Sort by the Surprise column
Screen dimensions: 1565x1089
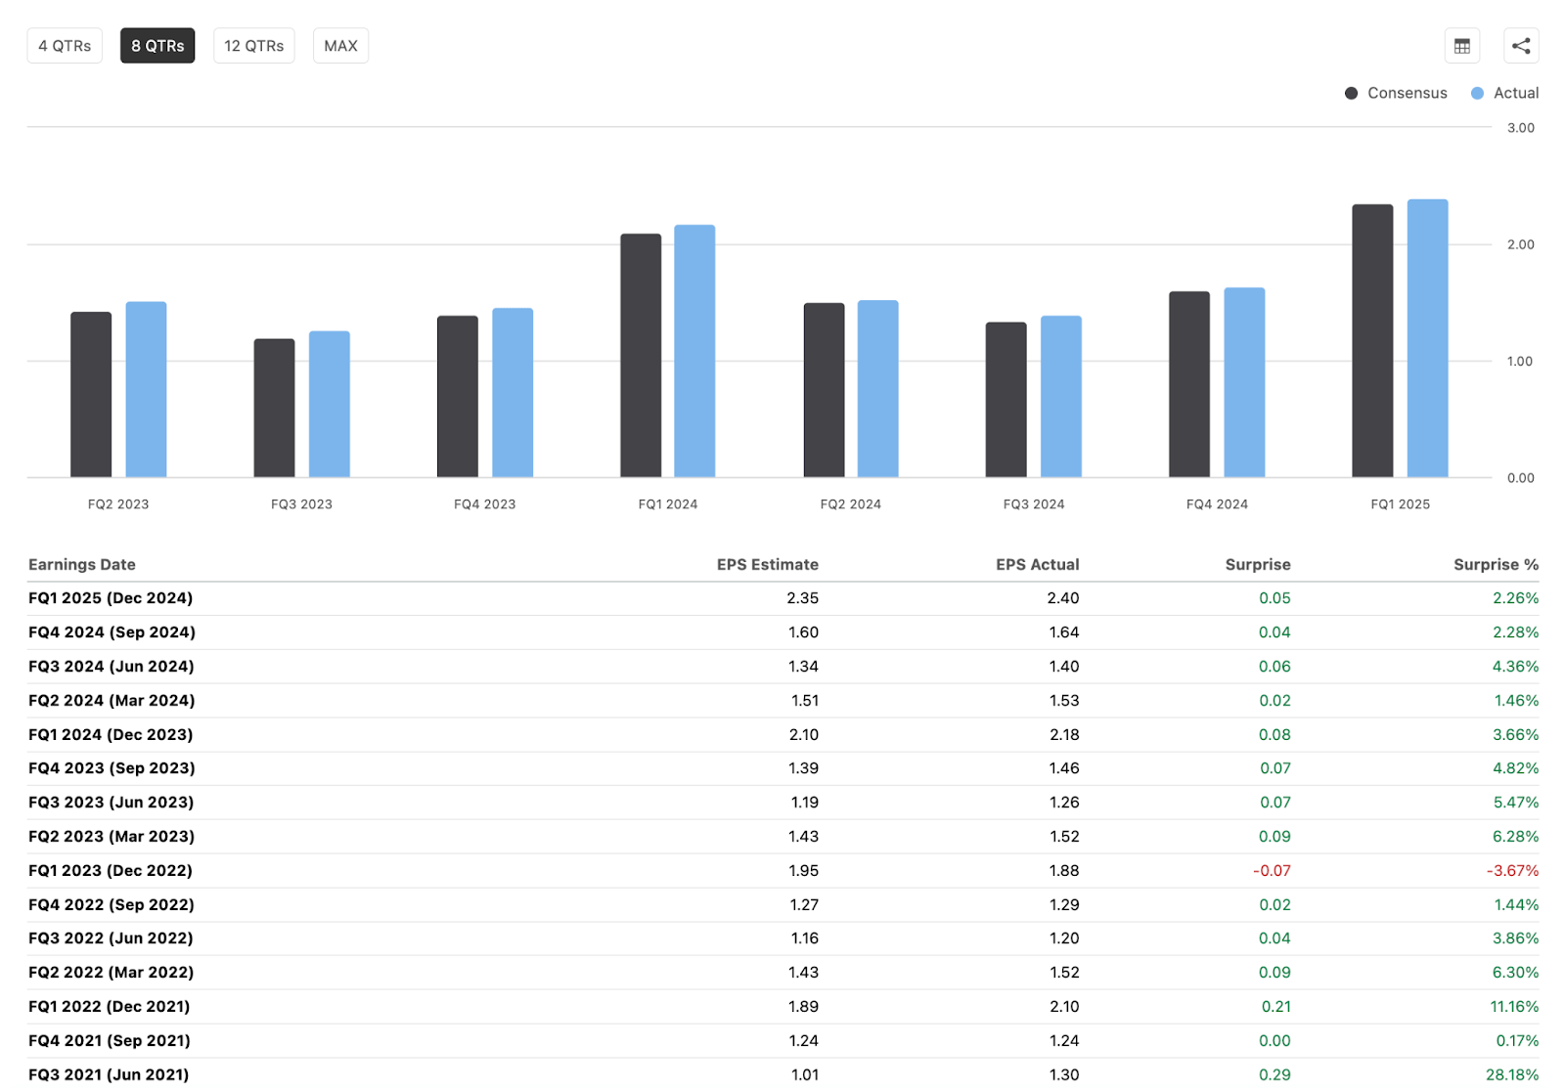(1257, 564)
